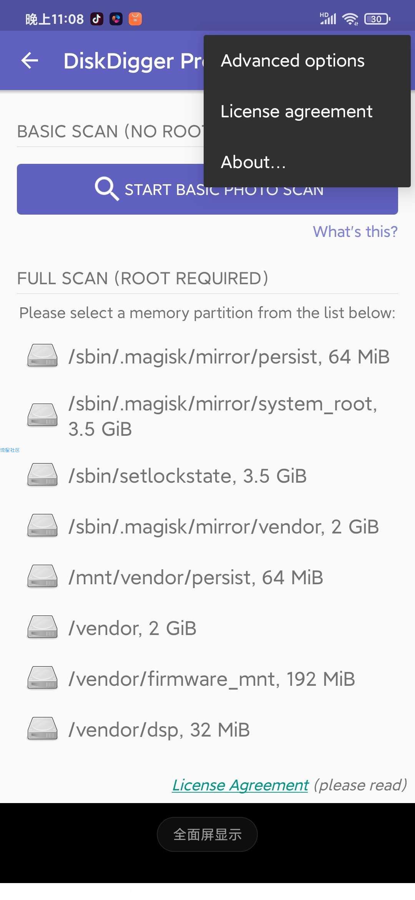
Task: Click drive icon for /mnt/vendor/persist
Action: click(43, 576)
